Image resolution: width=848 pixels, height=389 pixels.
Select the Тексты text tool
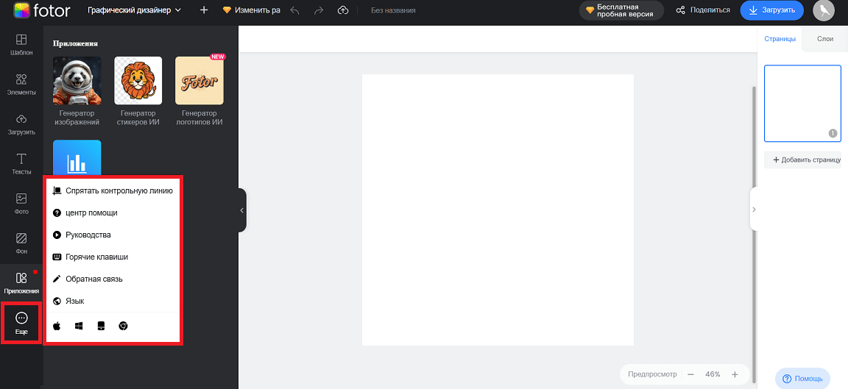(x=21, y=164)
